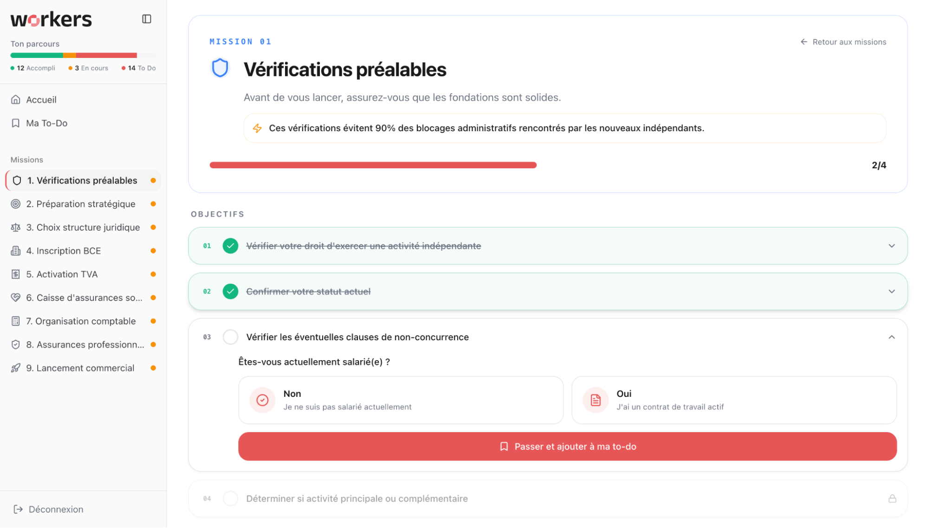Collapse the non-concurrence objective chevron
Image resolution: width=928 pixels, height=528 pixels.
(x=891, y=337)
